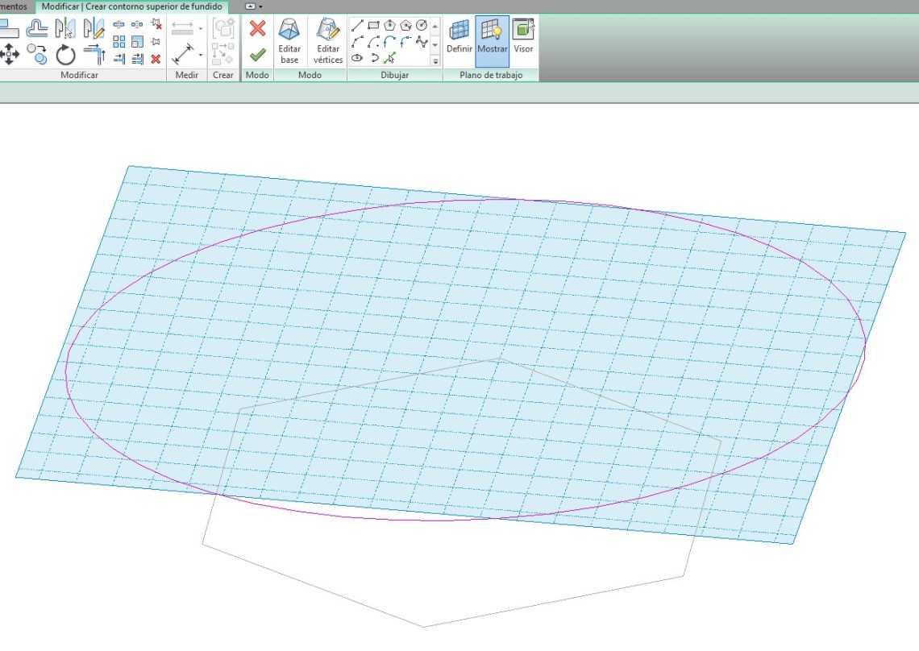
Task: Select the Rotate tool
Action: [65, 55]
